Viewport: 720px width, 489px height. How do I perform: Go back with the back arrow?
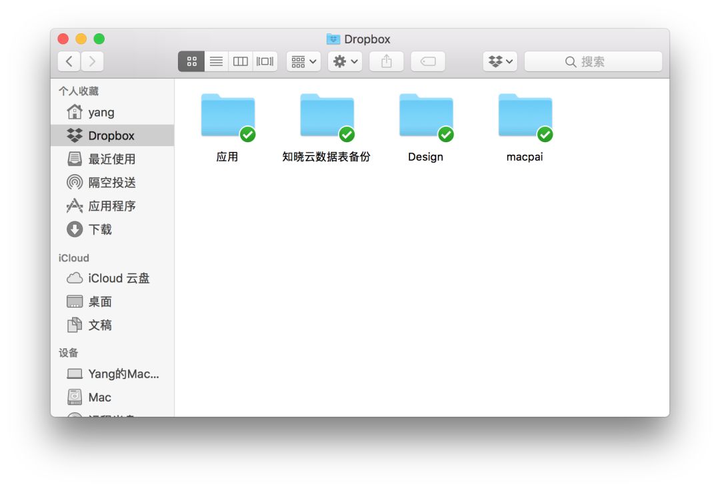[69, 61]
